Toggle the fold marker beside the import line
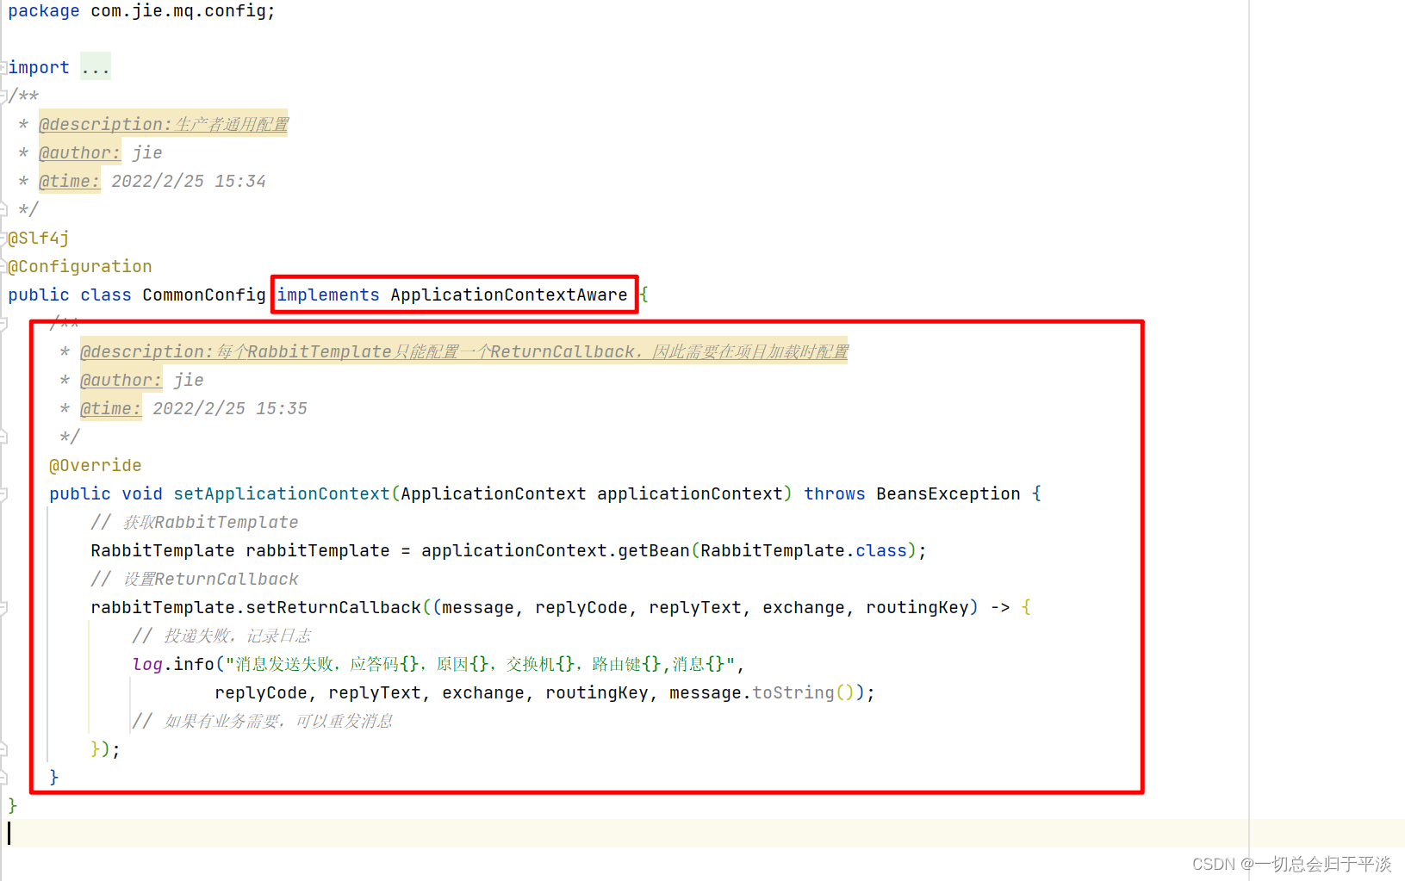The width and height of the screenshot is (1405, 881). [3, 67]
